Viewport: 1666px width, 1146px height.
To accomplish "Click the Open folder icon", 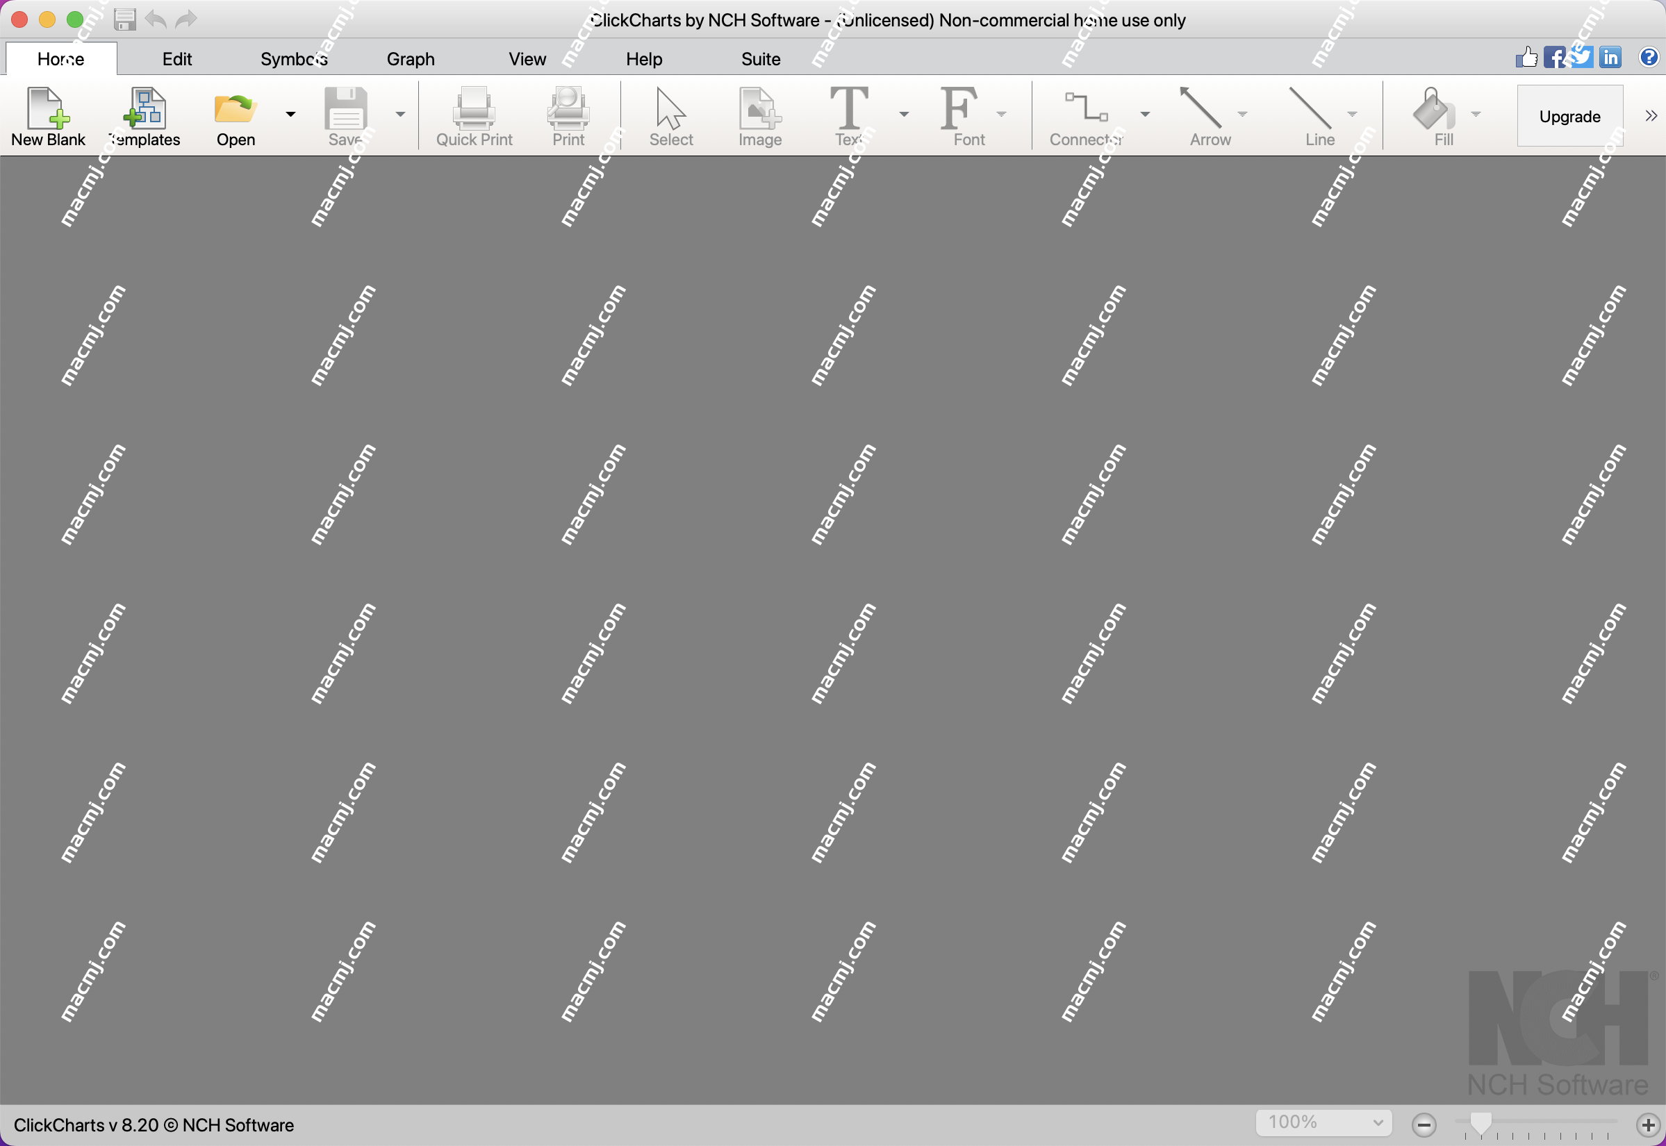I will pos(236,108).
